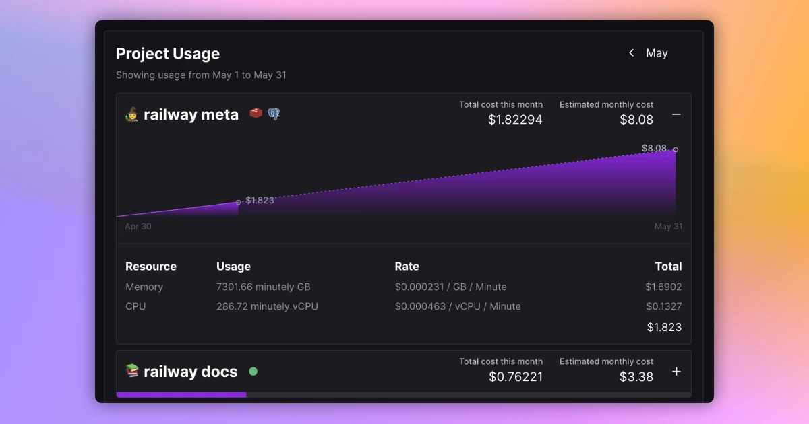The height and width of the screenshot is (424, 809).
Task: Click the books emoji beside railway docs
Action: click(132, 371)
